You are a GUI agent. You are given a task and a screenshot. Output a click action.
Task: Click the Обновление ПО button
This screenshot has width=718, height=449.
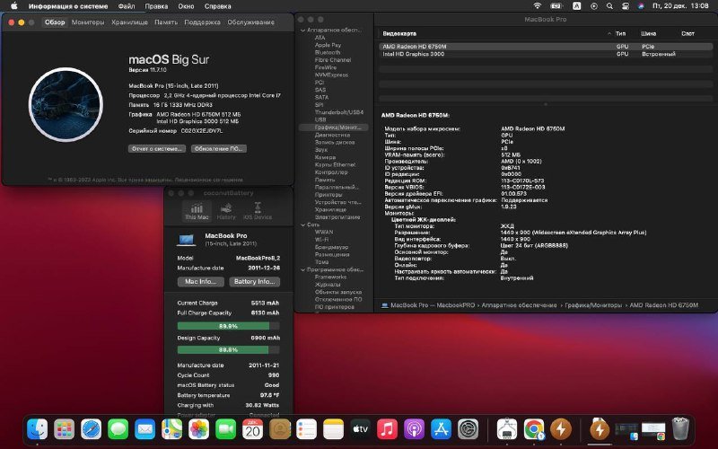coord(219,148)
